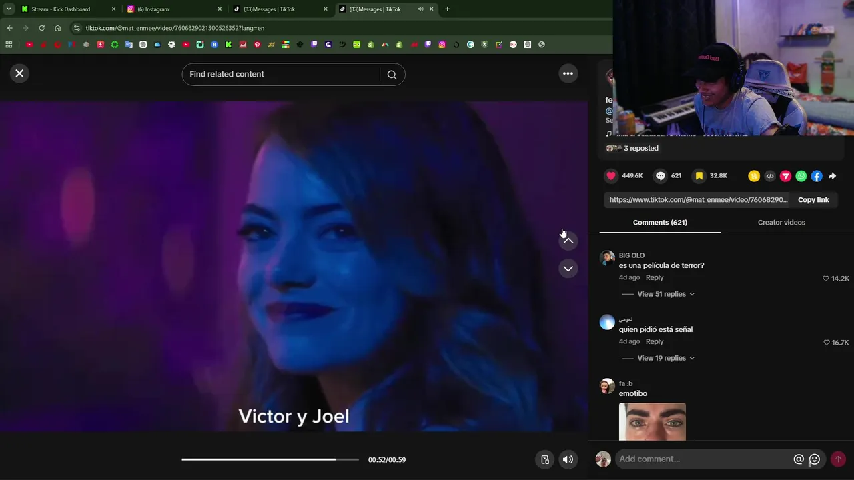Screen dimensions: 854x480
Task: Click the icon left of video speaker button
Action: coord(545,459)
